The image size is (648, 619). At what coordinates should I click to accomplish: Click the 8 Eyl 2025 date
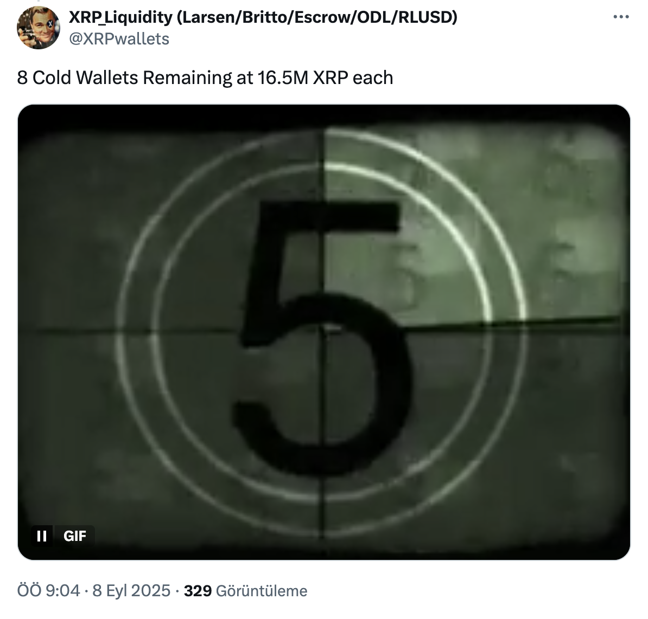[131, 590]
